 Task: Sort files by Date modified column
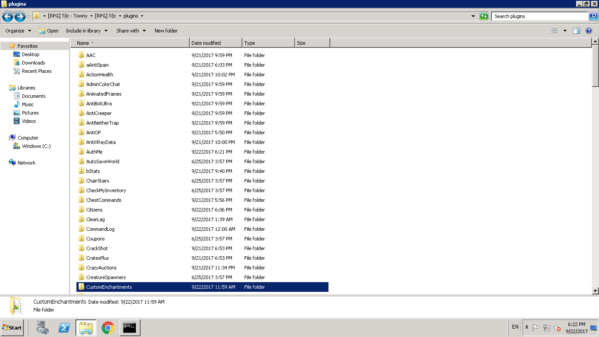pyautogui.click(x=216, y=43)
